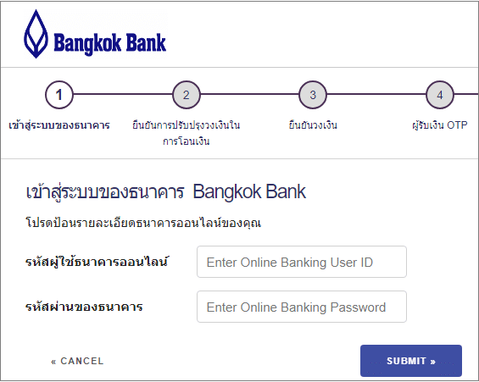Click the CANCEL link
The width and height of the screenshot is (479, 382).
[77, 362]
